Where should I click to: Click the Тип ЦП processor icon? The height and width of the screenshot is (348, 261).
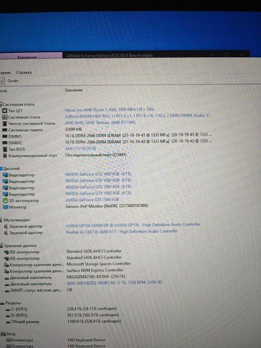click(x=4, y=110)
